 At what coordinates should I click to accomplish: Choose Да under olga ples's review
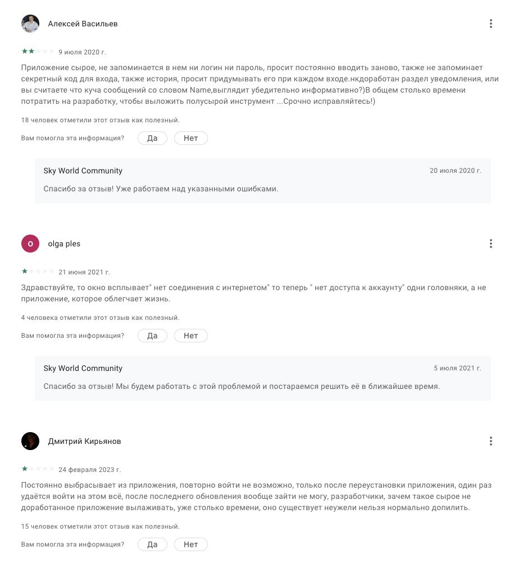(152, 336)
